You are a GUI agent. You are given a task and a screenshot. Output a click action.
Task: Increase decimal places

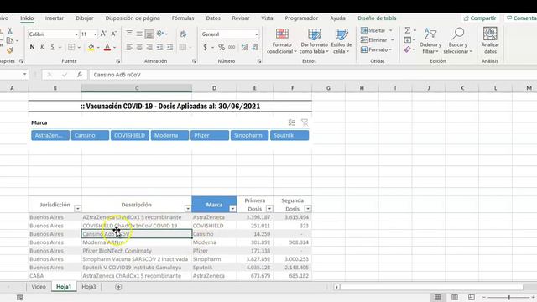tap(244, 47)
